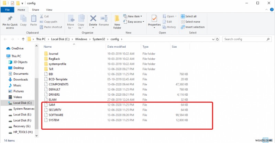Select the SECURITY registry file
Viewport: 275px width, 143px height.
(53, 110)
